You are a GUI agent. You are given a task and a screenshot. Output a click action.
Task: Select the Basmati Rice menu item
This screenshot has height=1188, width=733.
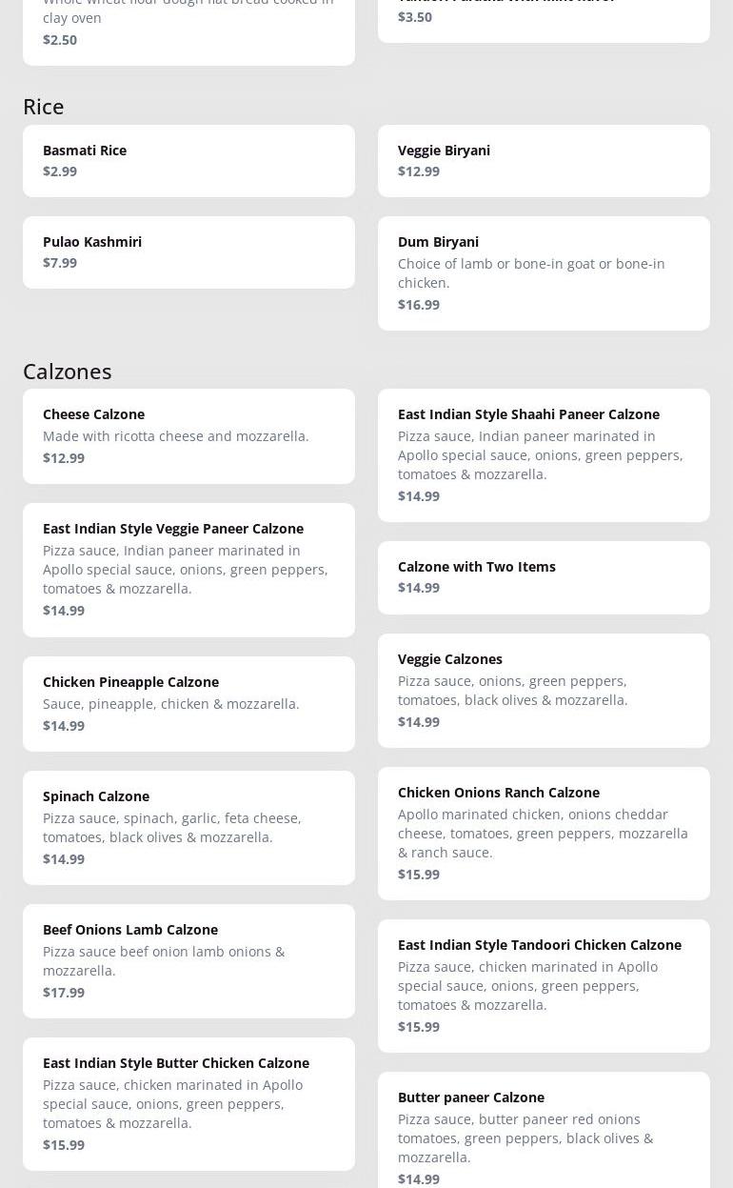point(188,161)
